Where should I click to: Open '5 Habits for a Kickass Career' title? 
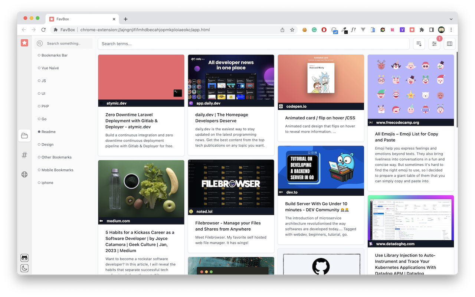[x=140, y=241]
